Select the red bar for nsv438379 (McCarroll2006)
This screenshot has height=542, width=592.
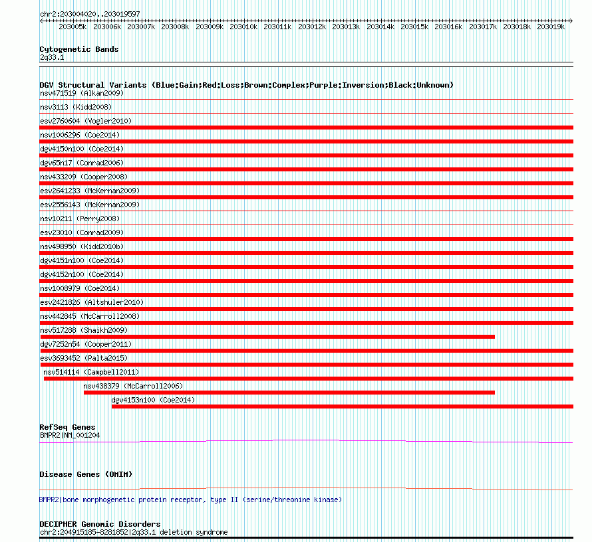tap(289, 393)
